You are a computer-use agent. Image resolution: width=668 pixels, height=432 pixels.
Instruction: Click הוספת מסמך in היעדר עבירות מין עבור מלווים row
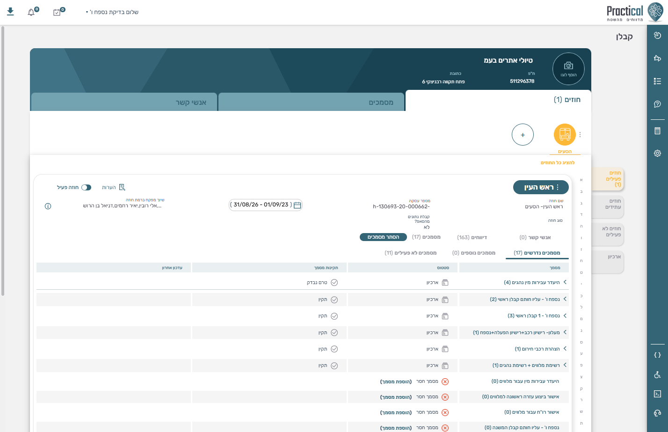point(396,382)
